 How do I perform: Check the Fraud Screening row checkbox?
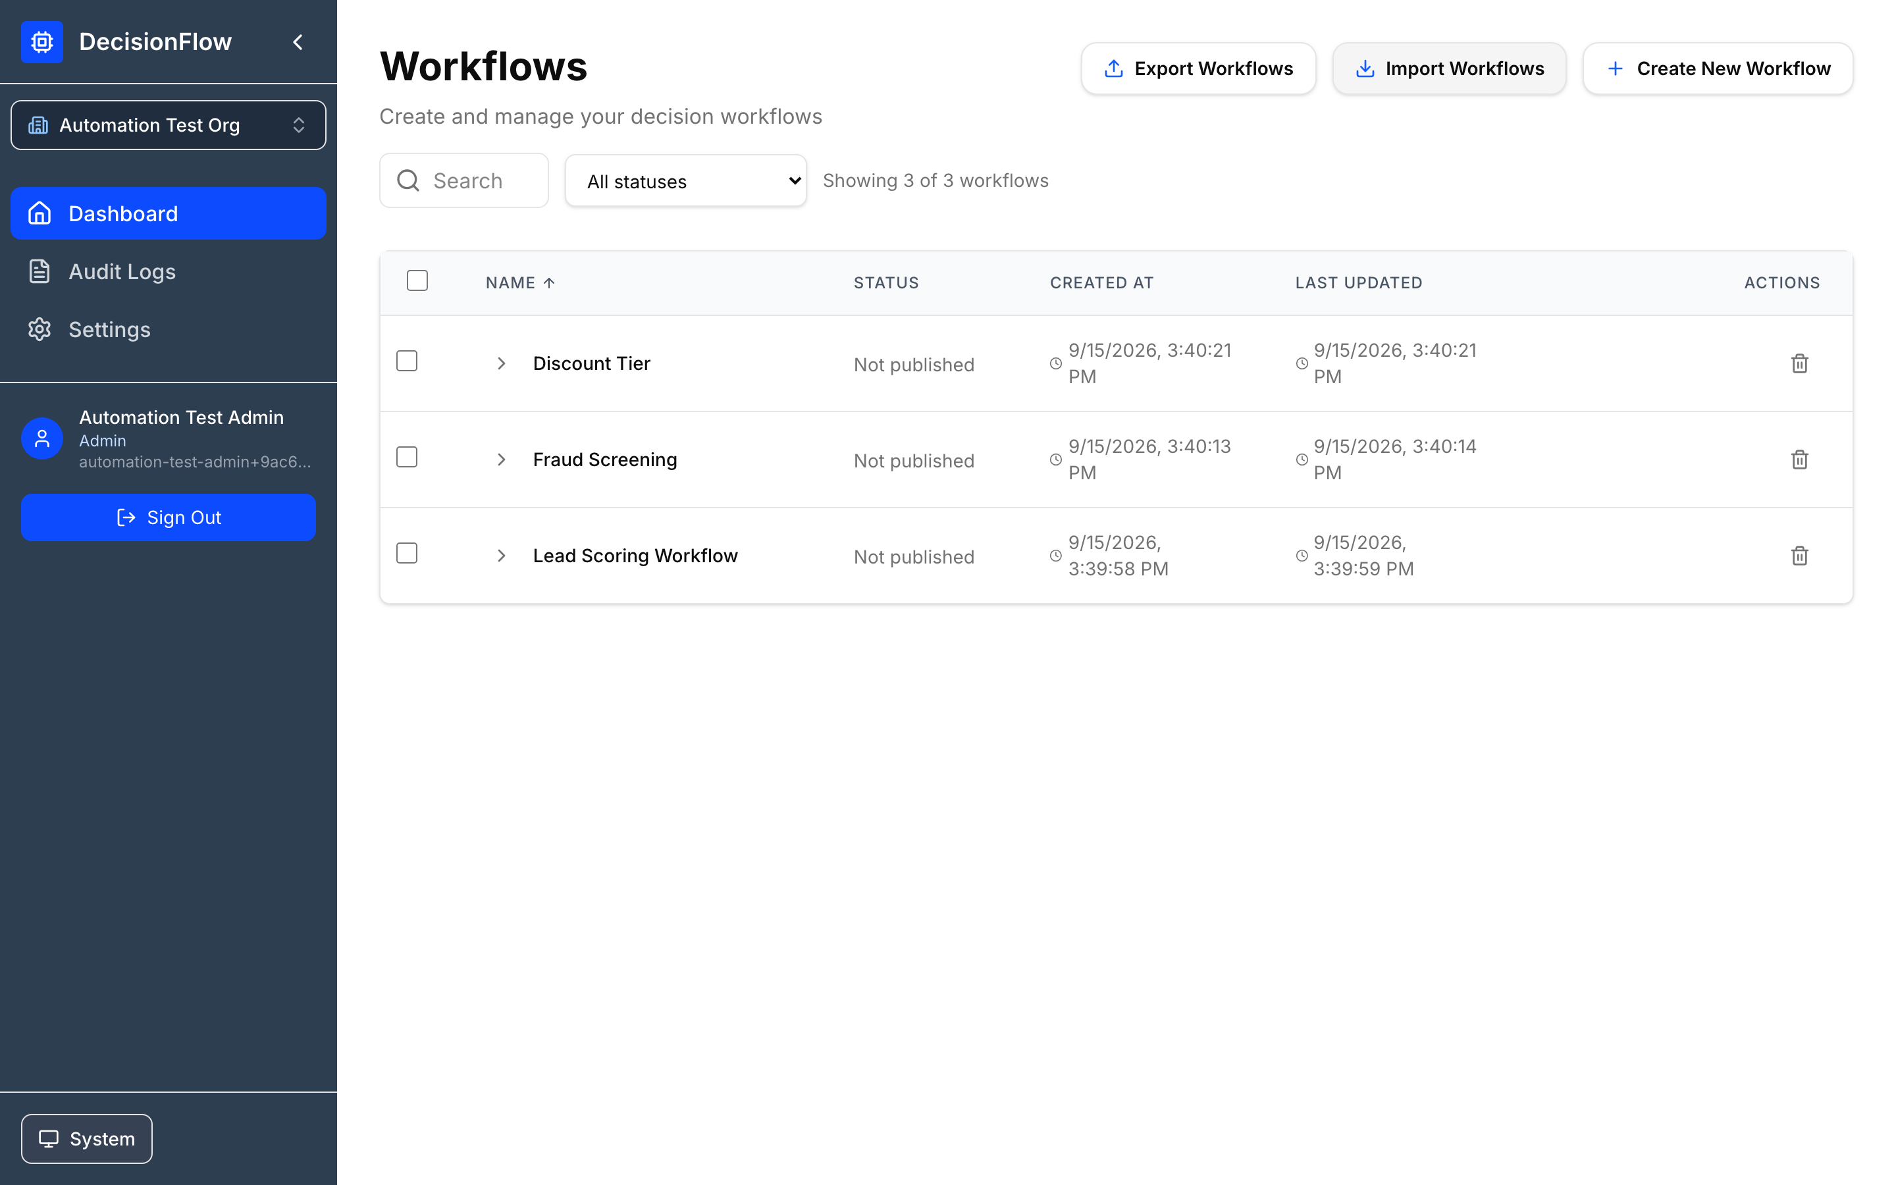tap(407, 458)
